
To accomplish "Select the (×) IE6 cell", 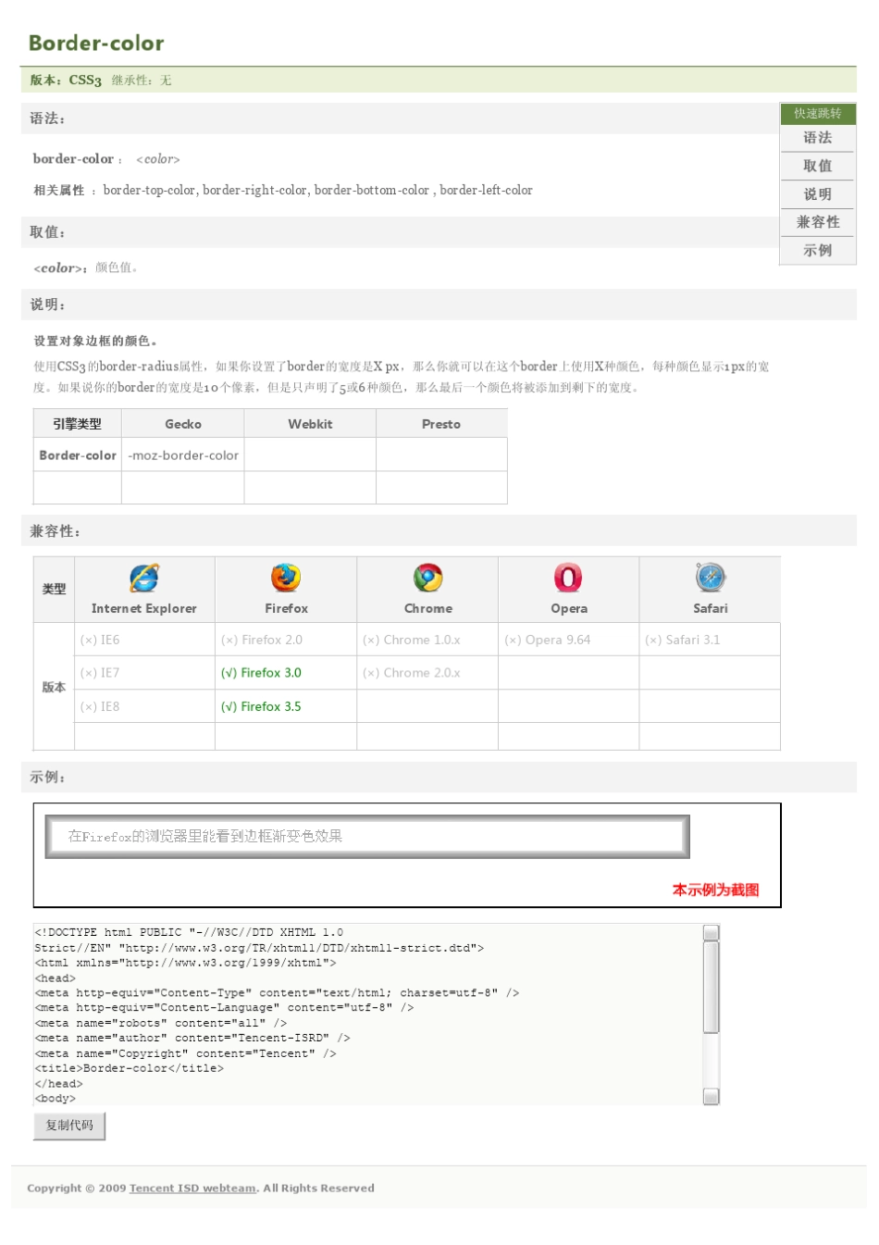I will [x=144, y=640].
